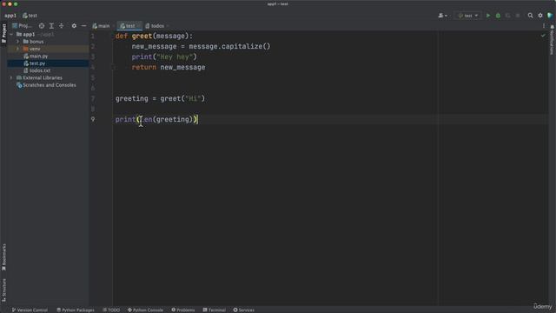
Task: Toggle the Notifications stripe on right edge
Action: point(552,40)
